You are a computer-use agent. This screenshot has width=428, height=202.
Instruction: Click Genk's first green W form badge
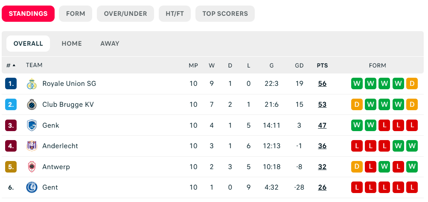357,125
